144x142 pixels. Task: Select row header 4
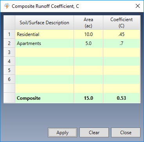(x=9, y=61)
